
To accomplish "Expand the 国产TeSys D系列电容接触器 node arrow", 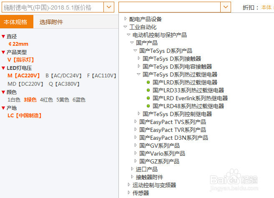I will click(139, 66).
